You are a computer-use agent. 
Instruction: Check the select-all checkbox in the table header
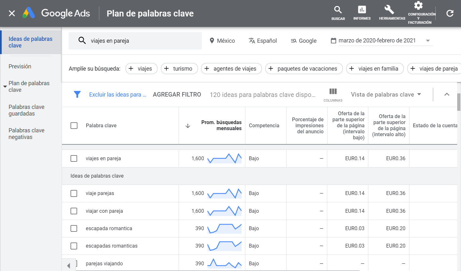[74, 125]
